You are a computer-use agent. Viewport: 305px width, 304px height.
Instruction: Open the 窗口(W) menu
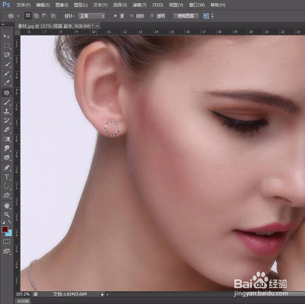coord(197,5)
